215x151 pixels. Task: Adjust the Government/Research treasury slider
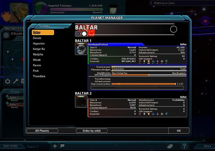pyautogui.click(x=76, y=10)
